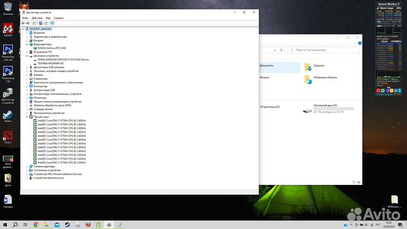The height and width of the screenshot is (229, 407).
Task: Open Корзина on the desktop
Action: (x=8, y=8)
